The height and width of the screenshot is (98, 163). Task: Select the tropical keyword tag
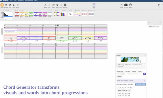(134, 71)
